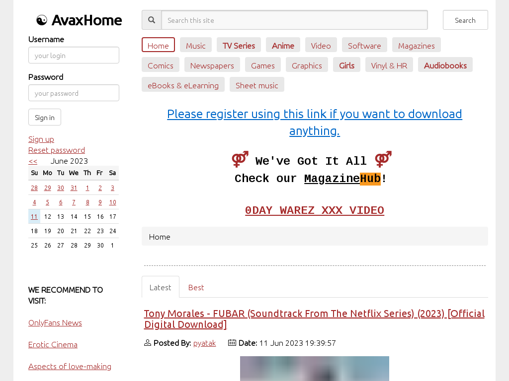The image size is (509, 381).
Task: Open the Tony Morales FUBAR Soundtrack post
Action: [314, 319]
